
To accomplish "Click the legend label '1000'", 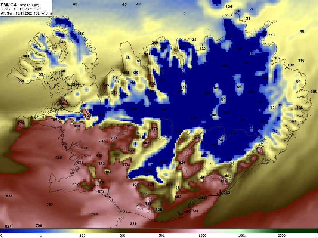I will pos(202,235).
